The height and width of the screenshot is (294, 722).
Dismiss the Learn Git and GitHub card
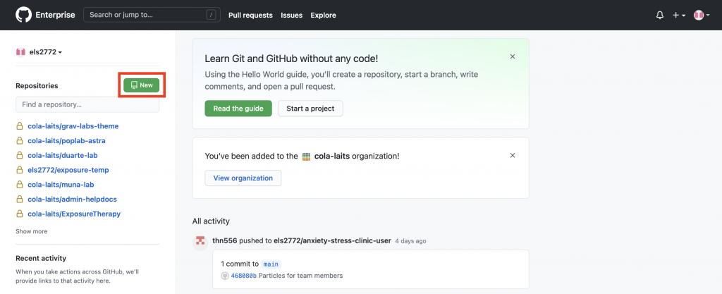(513, 56)
